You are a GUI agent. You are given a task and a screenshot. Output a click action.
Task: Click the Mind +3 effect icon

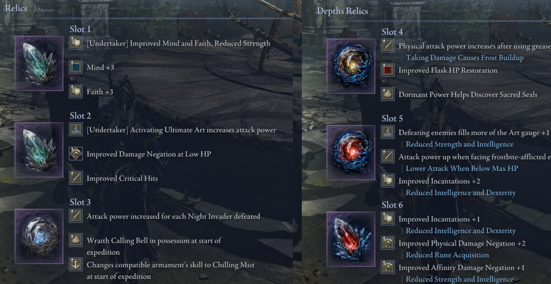(x=76, y=67)
